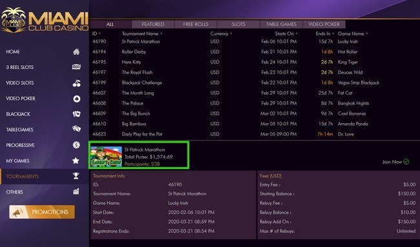
Task: Select the St Patrick Marathon tournament row
Action: click(x=255, y=41)
